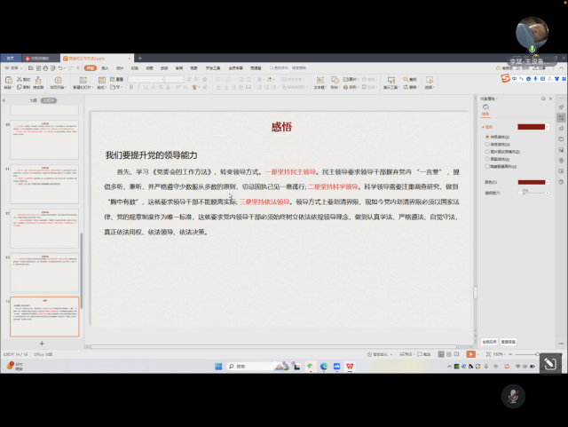
Task: Click the 全部应用 apply to all button
Action: pyautogui.click(x=489, y=341)
